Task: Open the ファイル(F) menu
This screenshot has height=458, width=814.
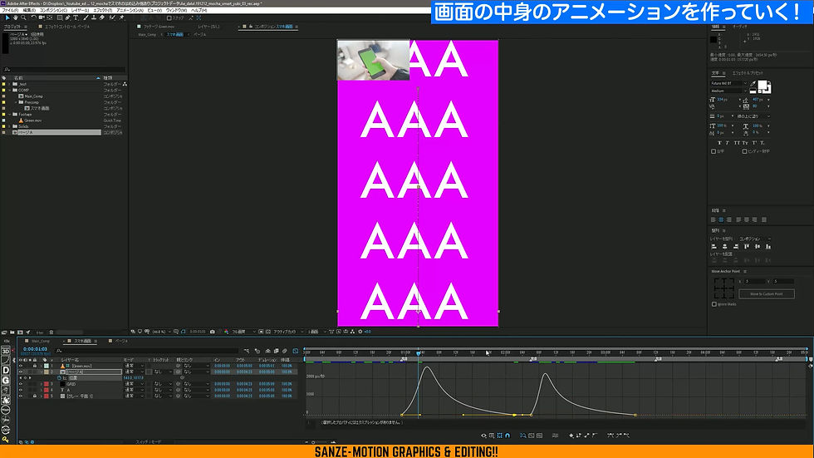Action: 10,10
